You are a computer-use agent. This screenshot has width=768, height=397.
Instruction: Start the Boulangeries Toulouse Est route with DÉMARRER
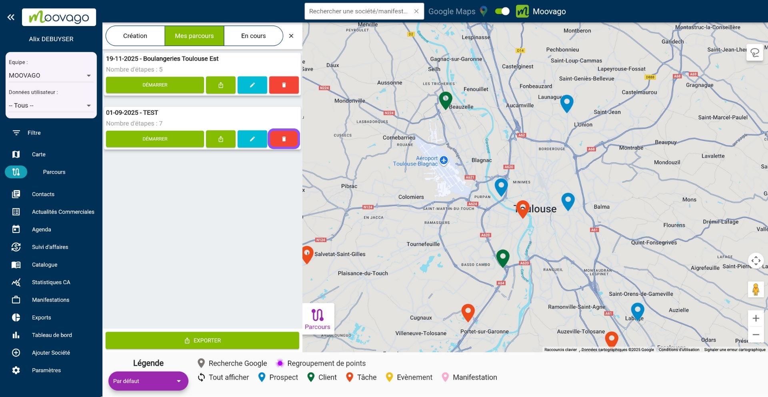155,85
